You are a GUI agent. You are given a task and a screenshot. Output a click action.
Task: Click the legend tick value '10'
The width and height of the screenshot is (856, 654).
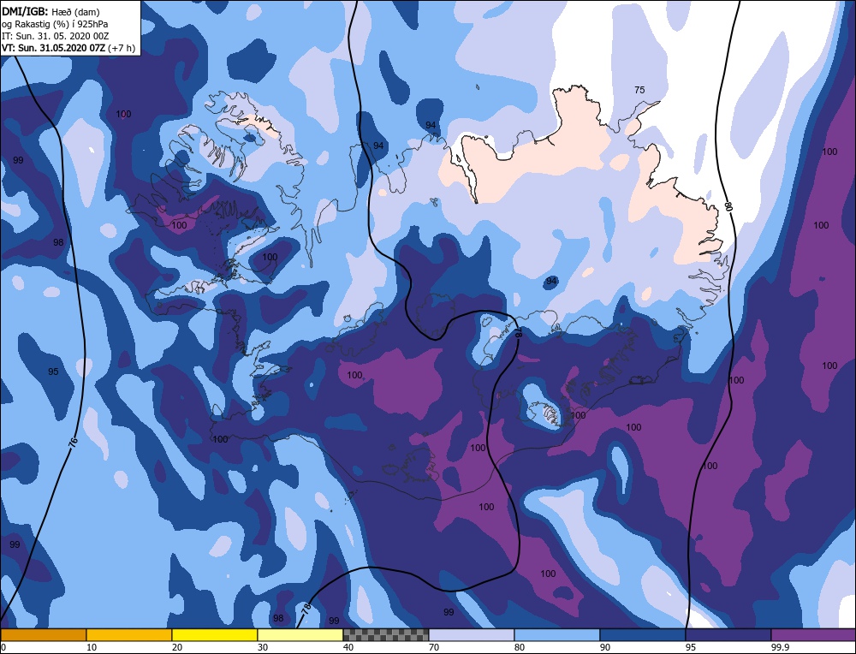pos(92,647)
